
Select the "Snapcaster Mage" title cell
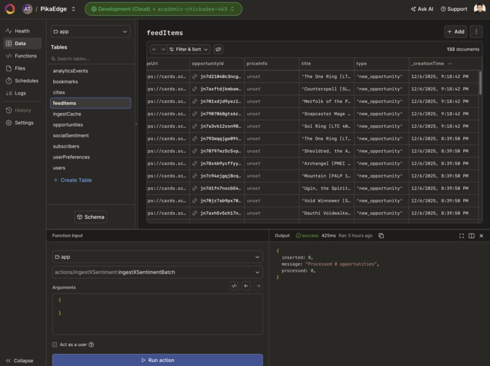[326, 114]
